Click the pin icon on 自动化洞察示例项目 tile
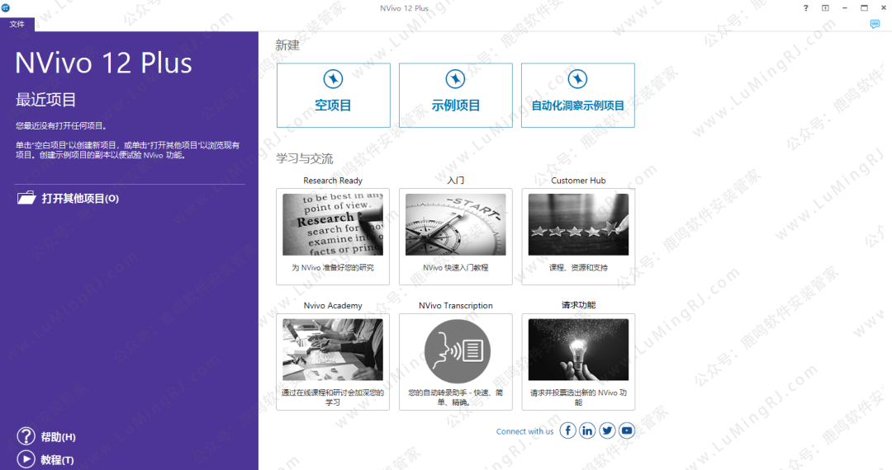The image size is (892, 470). coord(577,79)
